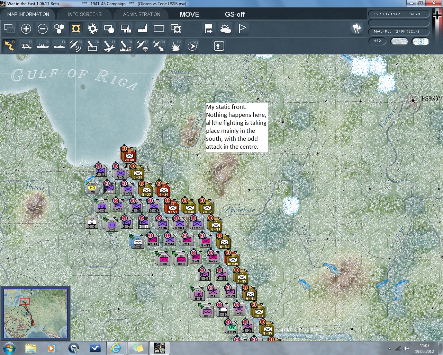Select the naval transport mode (F3)

[43, 46]
